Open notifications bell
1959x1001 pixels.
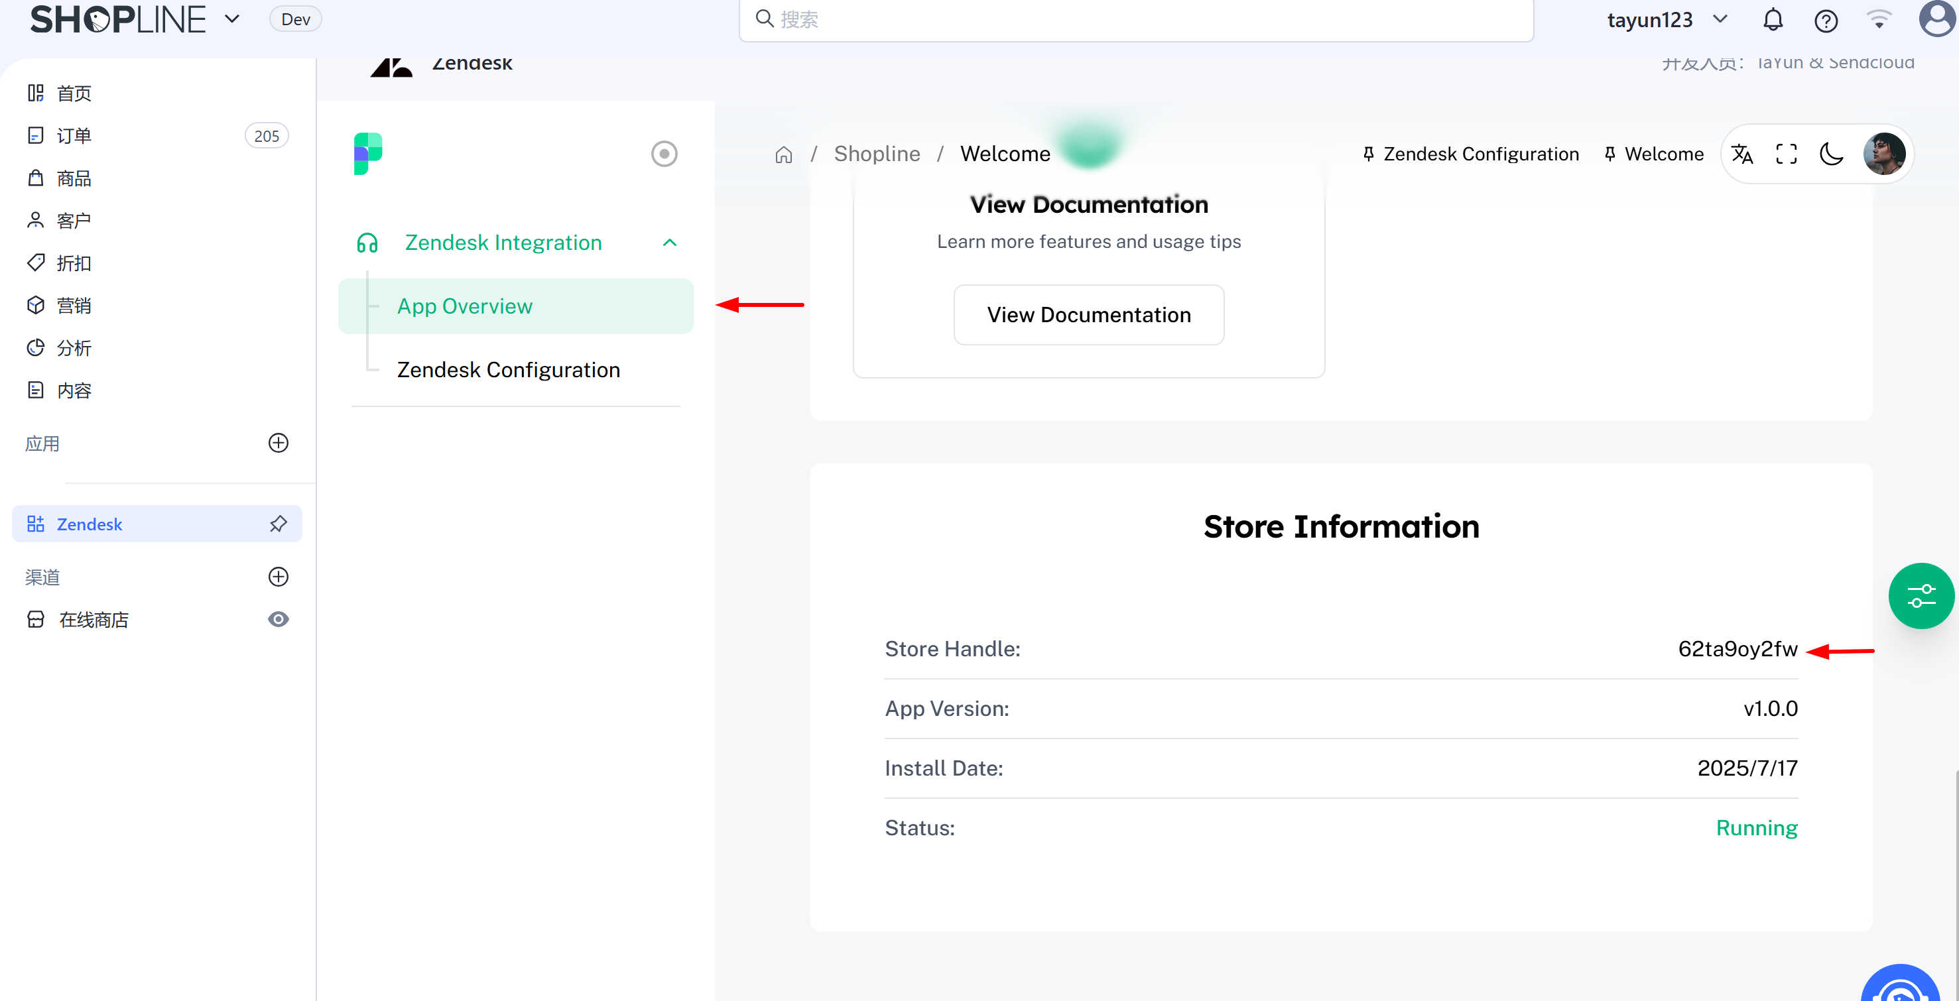[x=1773, y=19]
